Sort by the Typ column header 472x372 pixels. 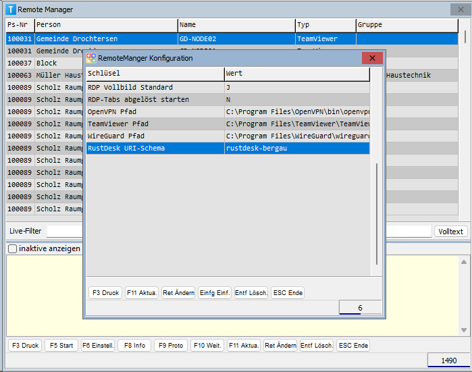click(x=325, y=25)
